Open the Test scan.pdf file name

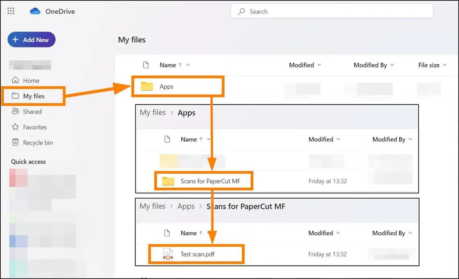point(198,254)
